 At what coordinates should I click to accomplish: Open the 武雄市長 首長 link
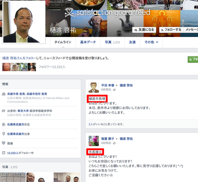17,94
